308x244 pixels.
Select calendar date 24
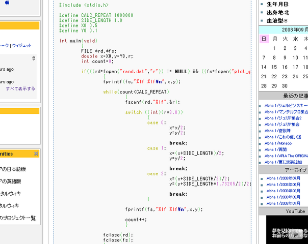click(295, 76)
